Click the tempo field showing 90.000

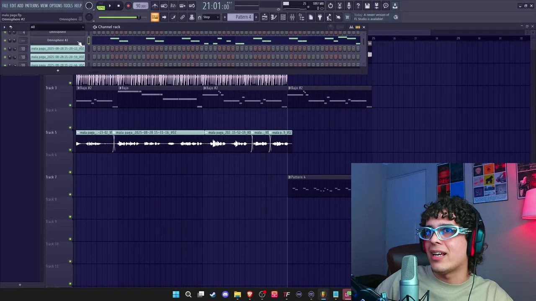[141, 6]
